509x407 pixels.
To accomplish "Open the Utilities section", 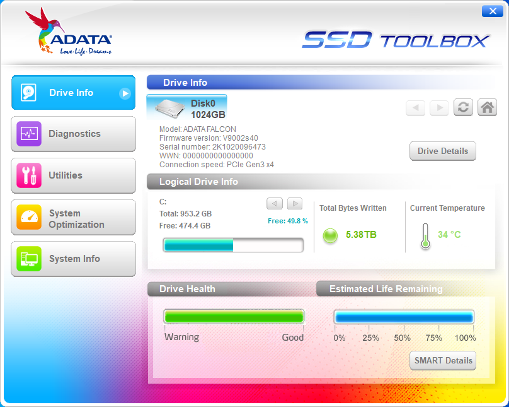I will pyautogui.click(x=73, y=175).
